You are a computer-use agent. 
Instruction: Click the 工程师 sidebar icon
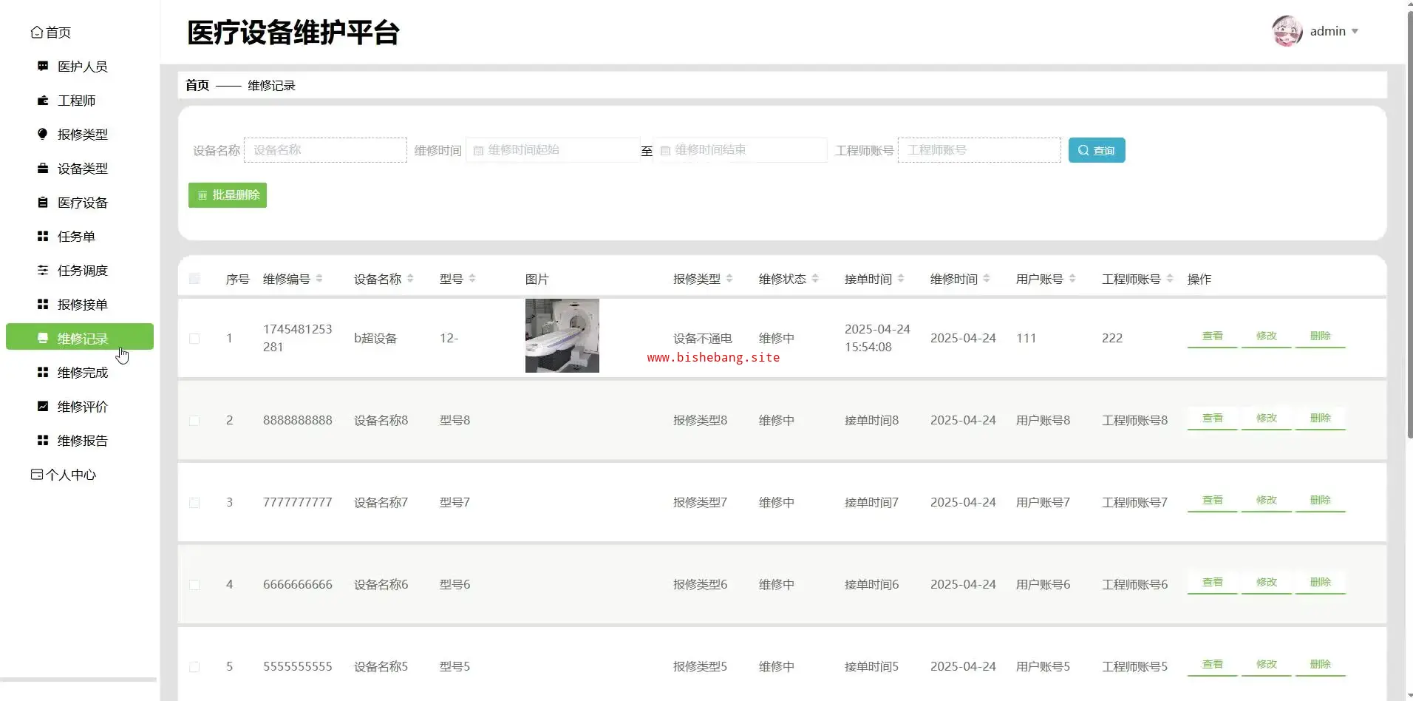pos(43,101)
